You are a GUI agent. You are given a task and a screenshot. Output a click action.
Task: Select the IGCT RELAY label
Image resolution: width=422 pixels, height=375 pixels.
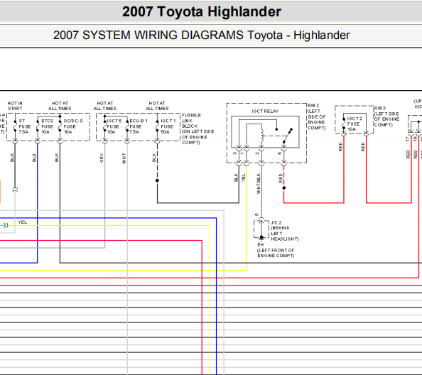pos(265,111)
